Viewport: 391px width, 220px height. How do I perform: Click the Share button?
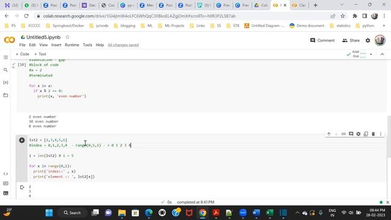tap(351, 40)
